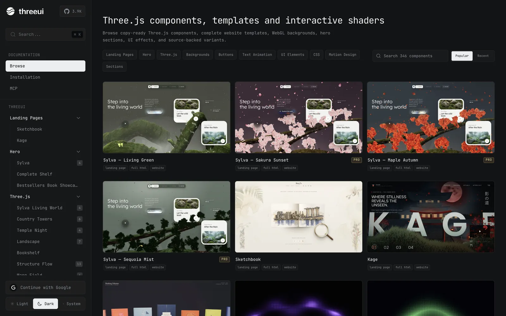The height and width of the screenshot is (316, 506).
Task: Focus the sidebar 'Search...' field
Action: pyautogui.click(x=46, y=34)
